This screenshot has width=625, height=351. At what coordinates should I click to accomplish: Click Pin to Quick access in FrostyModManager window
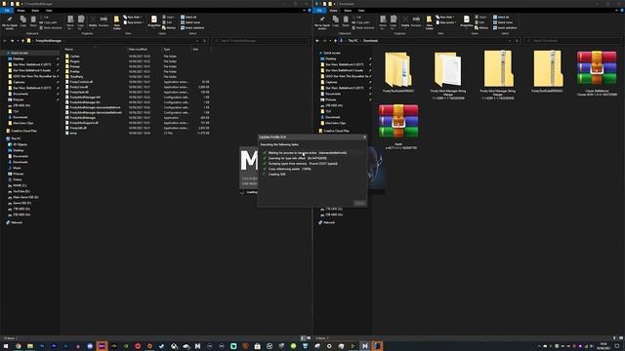pos(10,22)
